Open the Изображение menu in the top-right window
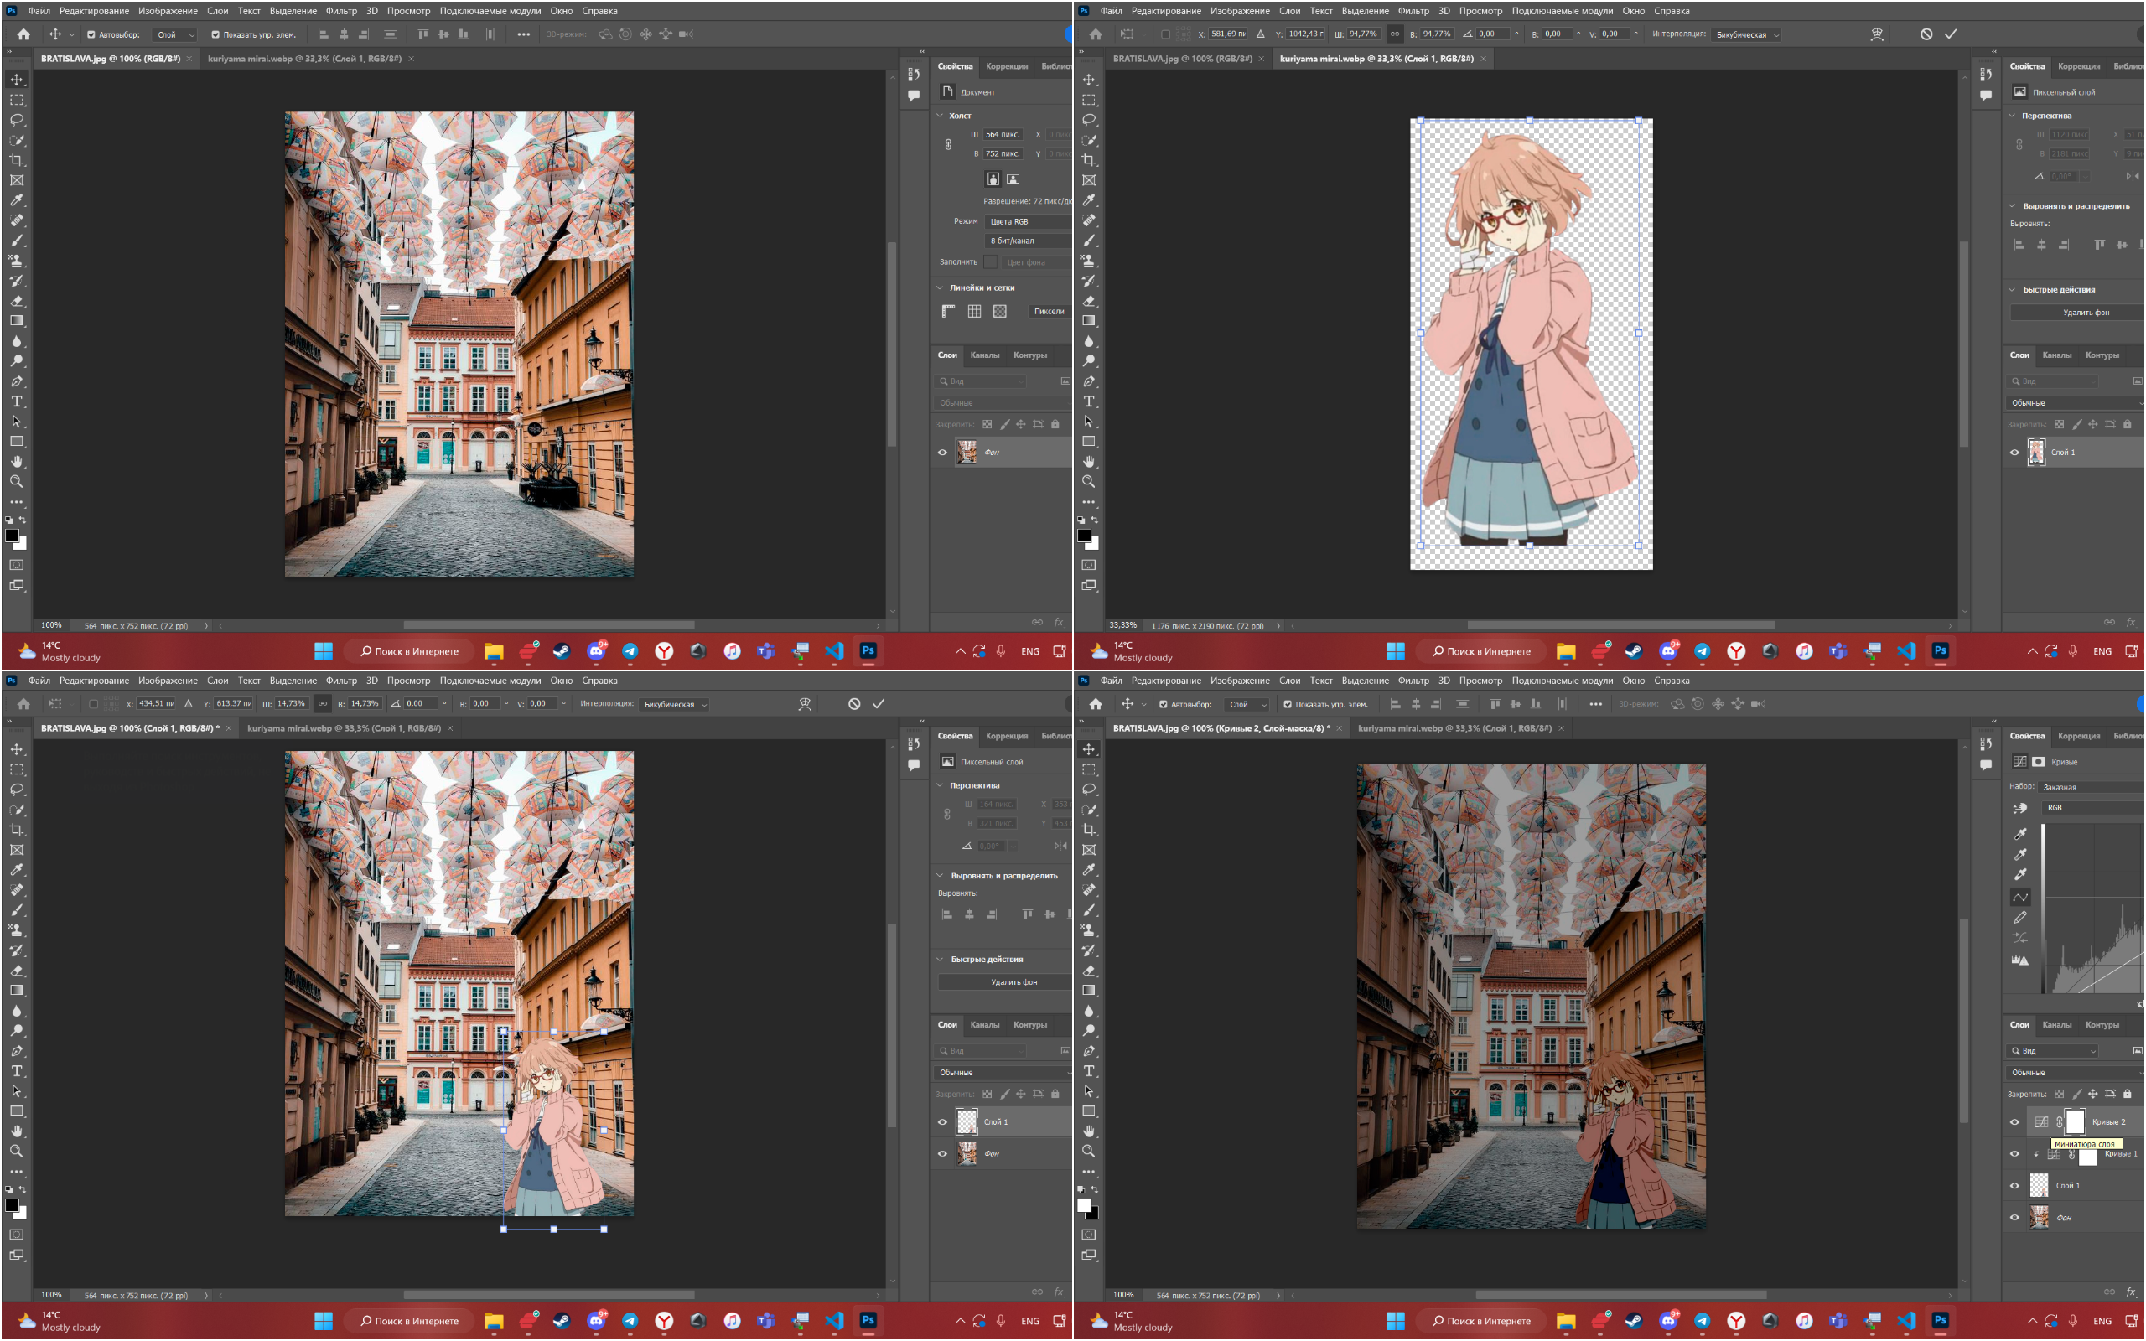 [x=1240, y=11]
